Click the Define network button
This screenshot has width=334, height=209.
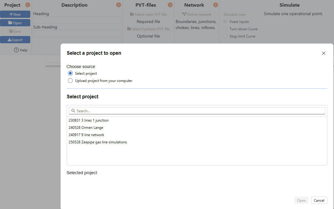pos(197,14)
